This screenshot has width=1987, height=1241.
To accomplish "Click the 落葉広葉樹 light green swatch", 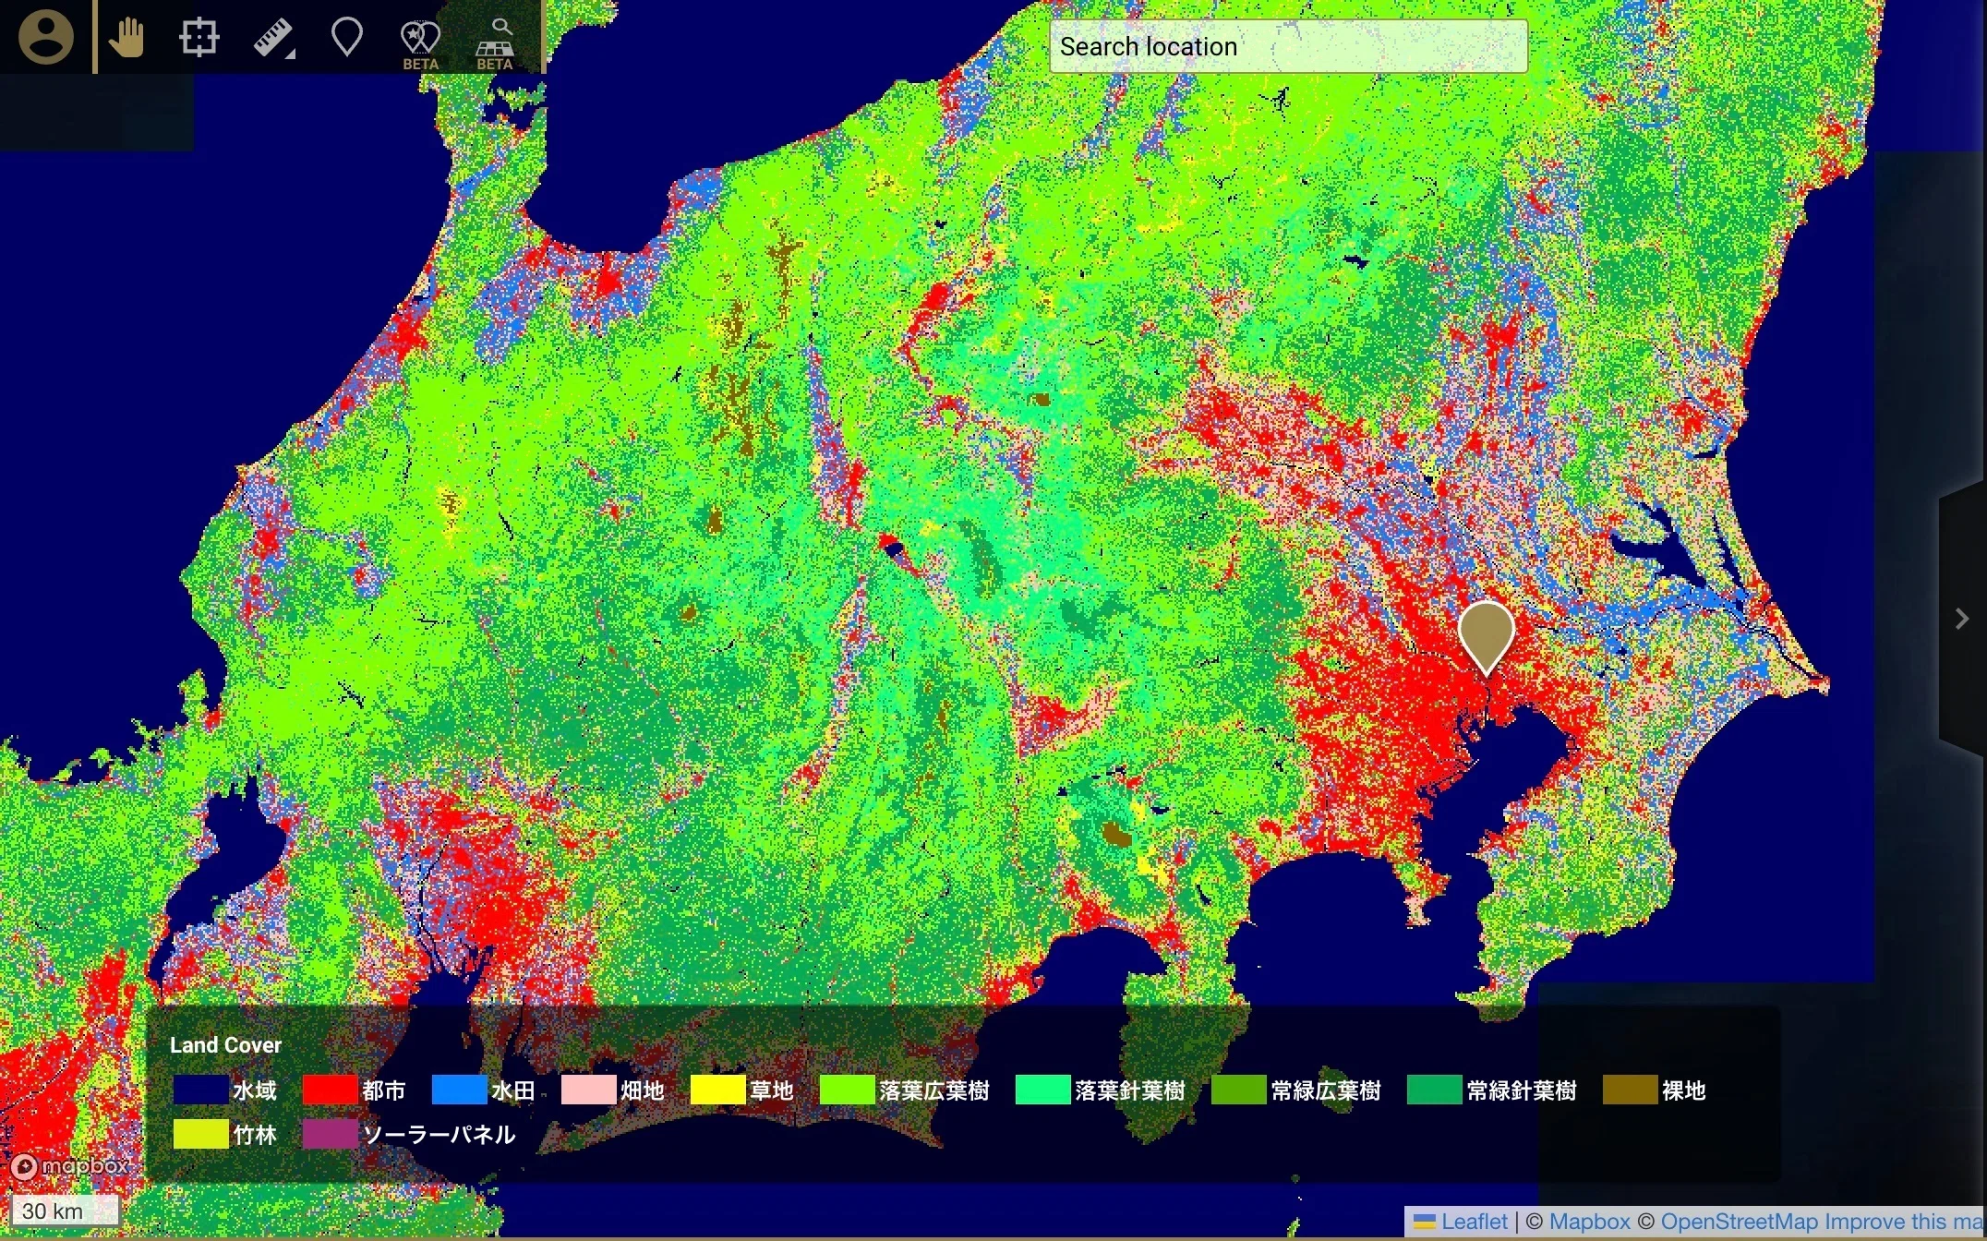I will tap(847, 1090).
